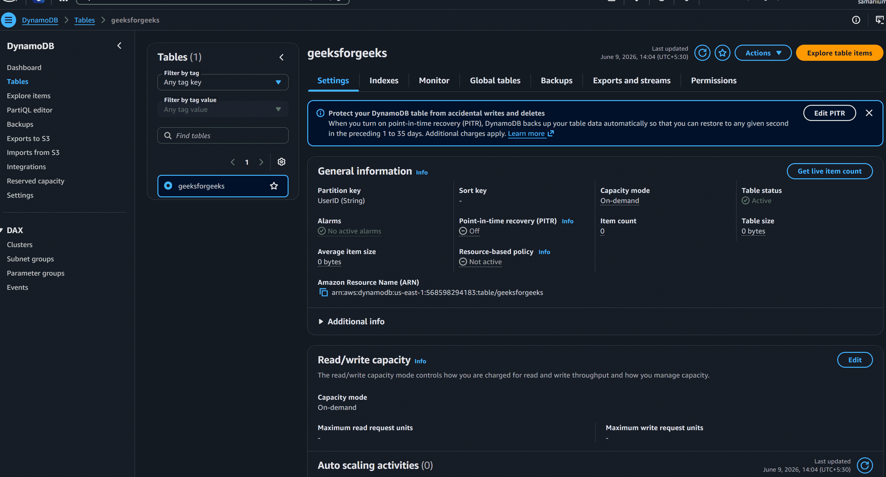Click the PITR Off status
Viewport: 886px width, 477px height.
coord(469,231)
